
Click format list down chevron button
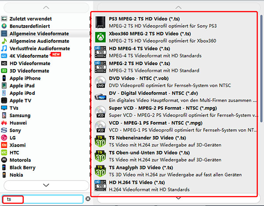click(x=179, y=199)
